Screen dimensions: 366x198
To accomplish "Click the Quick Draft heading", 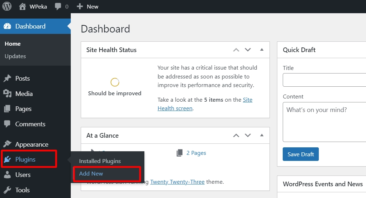I will click(x=299, y=50).
